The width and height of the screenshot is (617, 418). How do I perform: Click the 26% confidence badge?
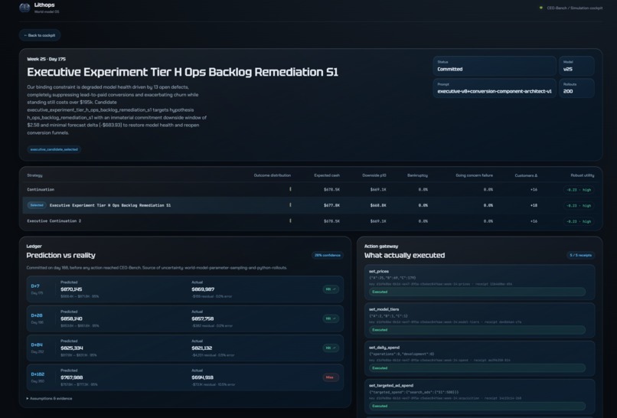(x=328, y=256)
